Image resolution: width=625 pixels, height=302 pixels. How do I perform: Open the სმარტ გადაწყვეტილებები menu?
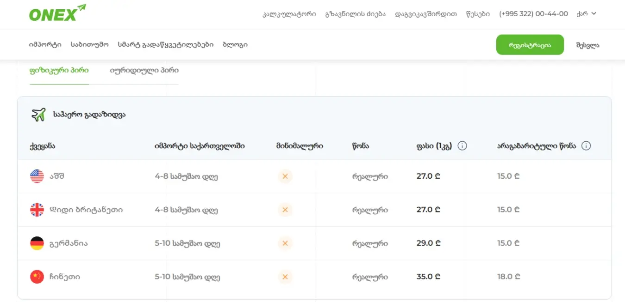tap(166, 45)
